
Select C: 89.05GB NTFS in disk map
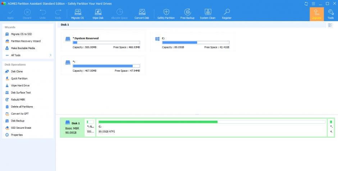click(x=212, y=128)
